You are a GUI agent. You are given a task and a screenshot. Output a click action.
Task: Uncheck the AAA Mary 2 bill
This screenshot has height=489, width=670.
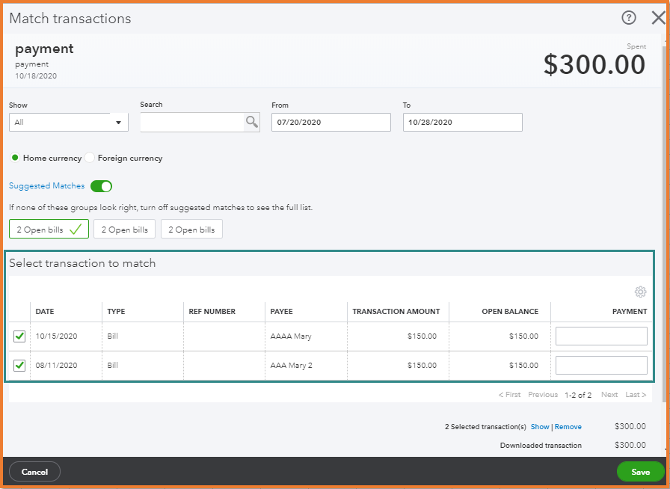click(19, 365)
